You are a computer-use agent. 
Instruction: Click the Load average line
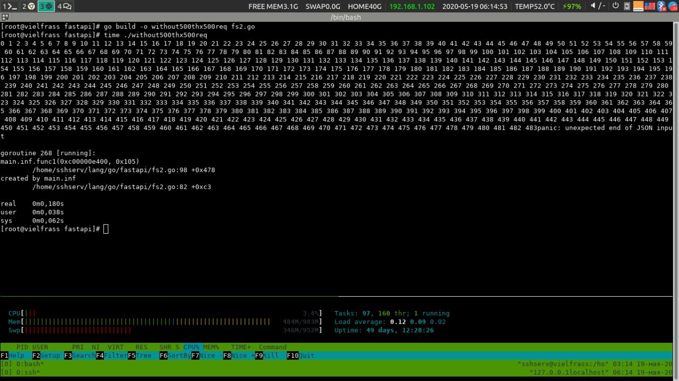tap(390, 322)
